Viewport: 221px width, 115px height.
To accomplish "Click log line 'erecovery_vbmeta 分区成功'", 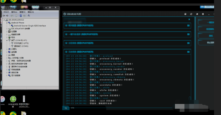I will point(100,80).
